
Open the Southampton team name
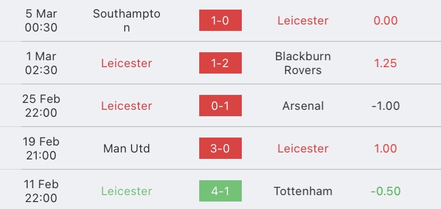coord(127,21)
